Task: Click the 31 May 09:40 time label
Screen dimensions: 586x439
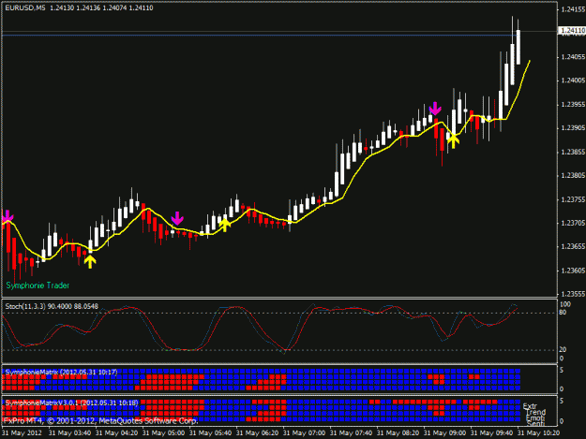Action: [491, 433]
